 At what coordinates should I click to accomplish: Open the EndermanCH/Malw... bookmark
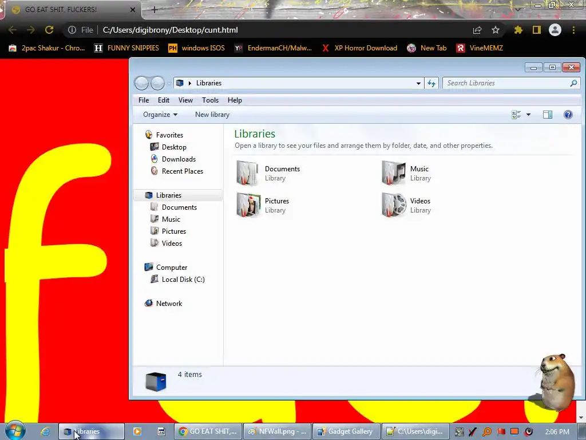pos(273,48)
